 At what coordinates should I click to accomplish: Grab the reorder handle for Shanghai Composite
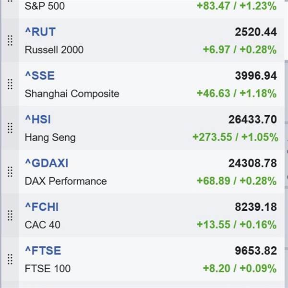click(x=10, y=84)
